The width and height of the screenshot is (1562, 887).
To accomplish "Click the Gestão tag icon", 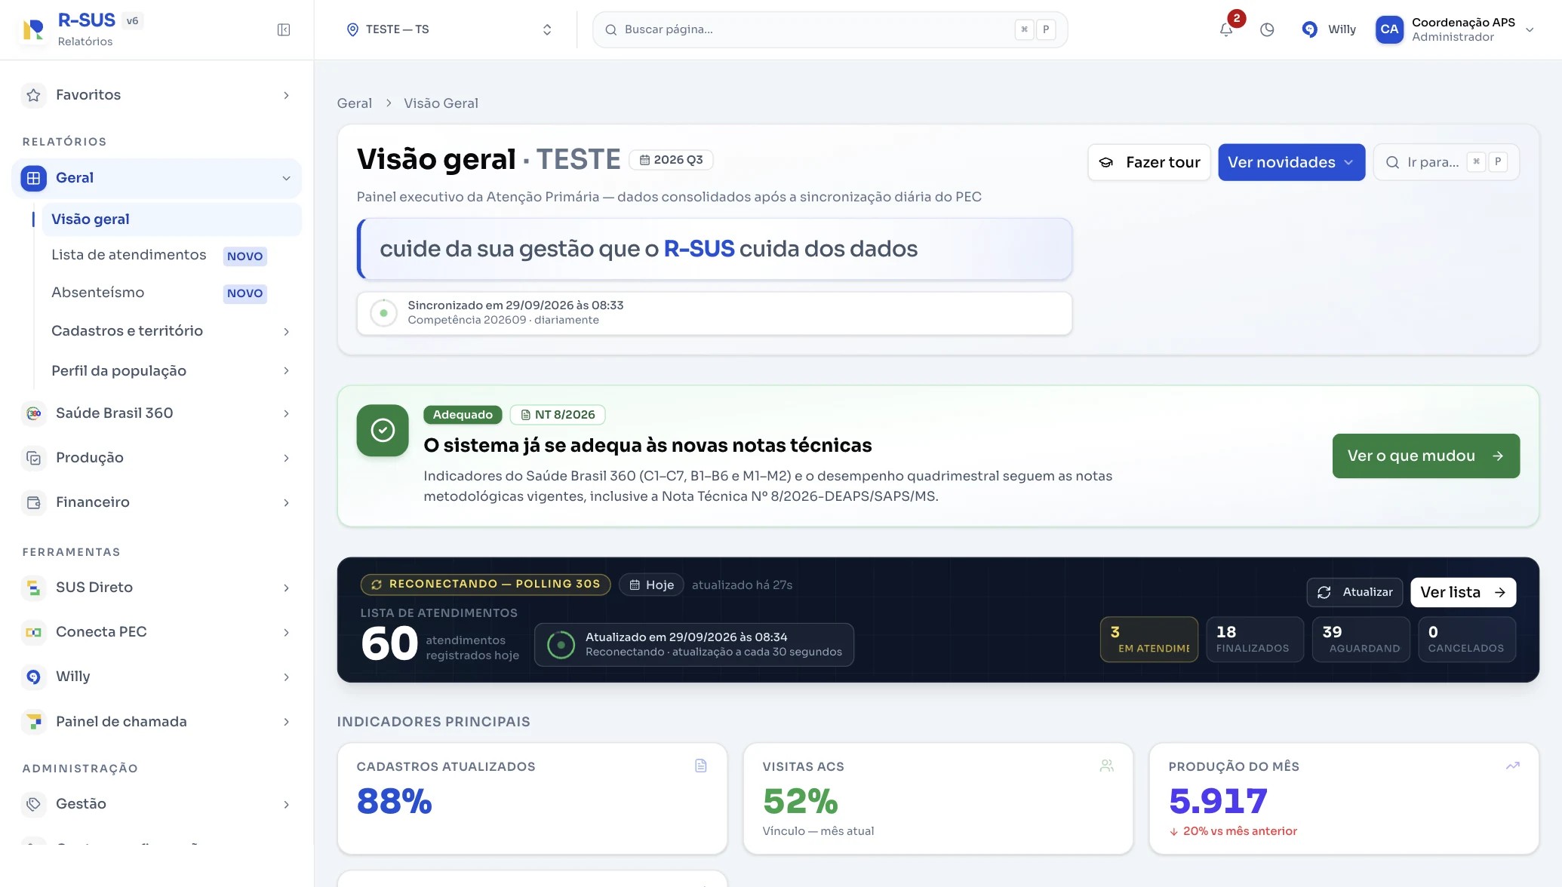I will (x=33, y=804).
